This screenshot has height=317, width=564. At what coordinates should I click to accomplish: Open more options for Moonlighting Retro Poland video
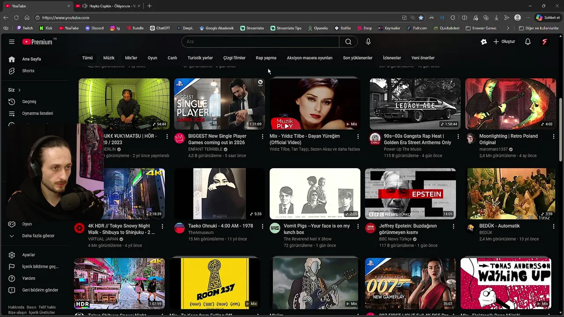click(x=553, y=137)
